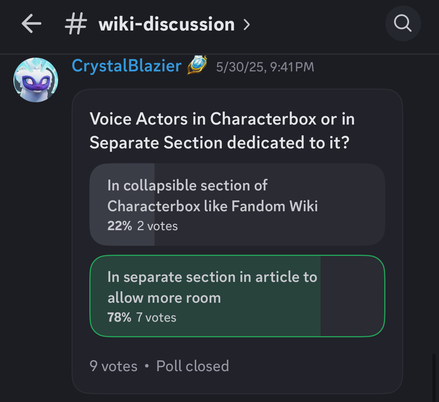Open CrystalBlazier's avatar picture
The height and width of the screenshot is (402, 439).
click(36, 80)
